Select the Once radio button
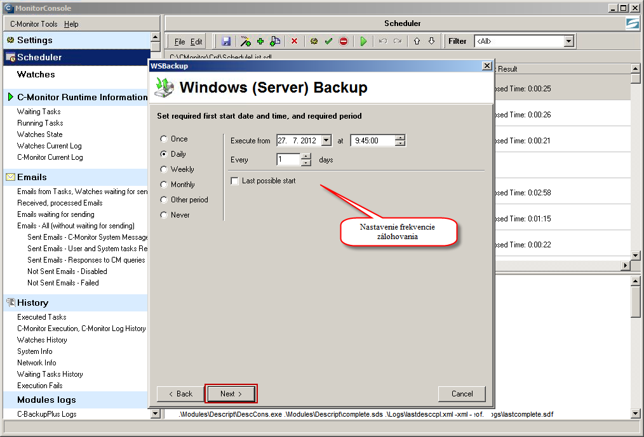644x437 pixels. click(x=164, y=139)
